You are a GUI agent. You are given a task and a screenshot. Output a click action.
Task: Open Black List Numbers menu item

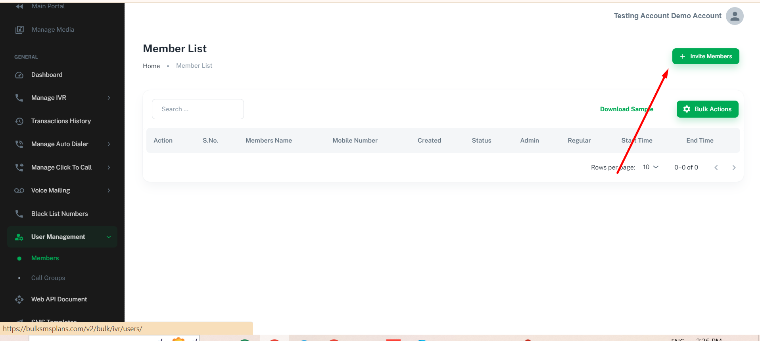59,214
